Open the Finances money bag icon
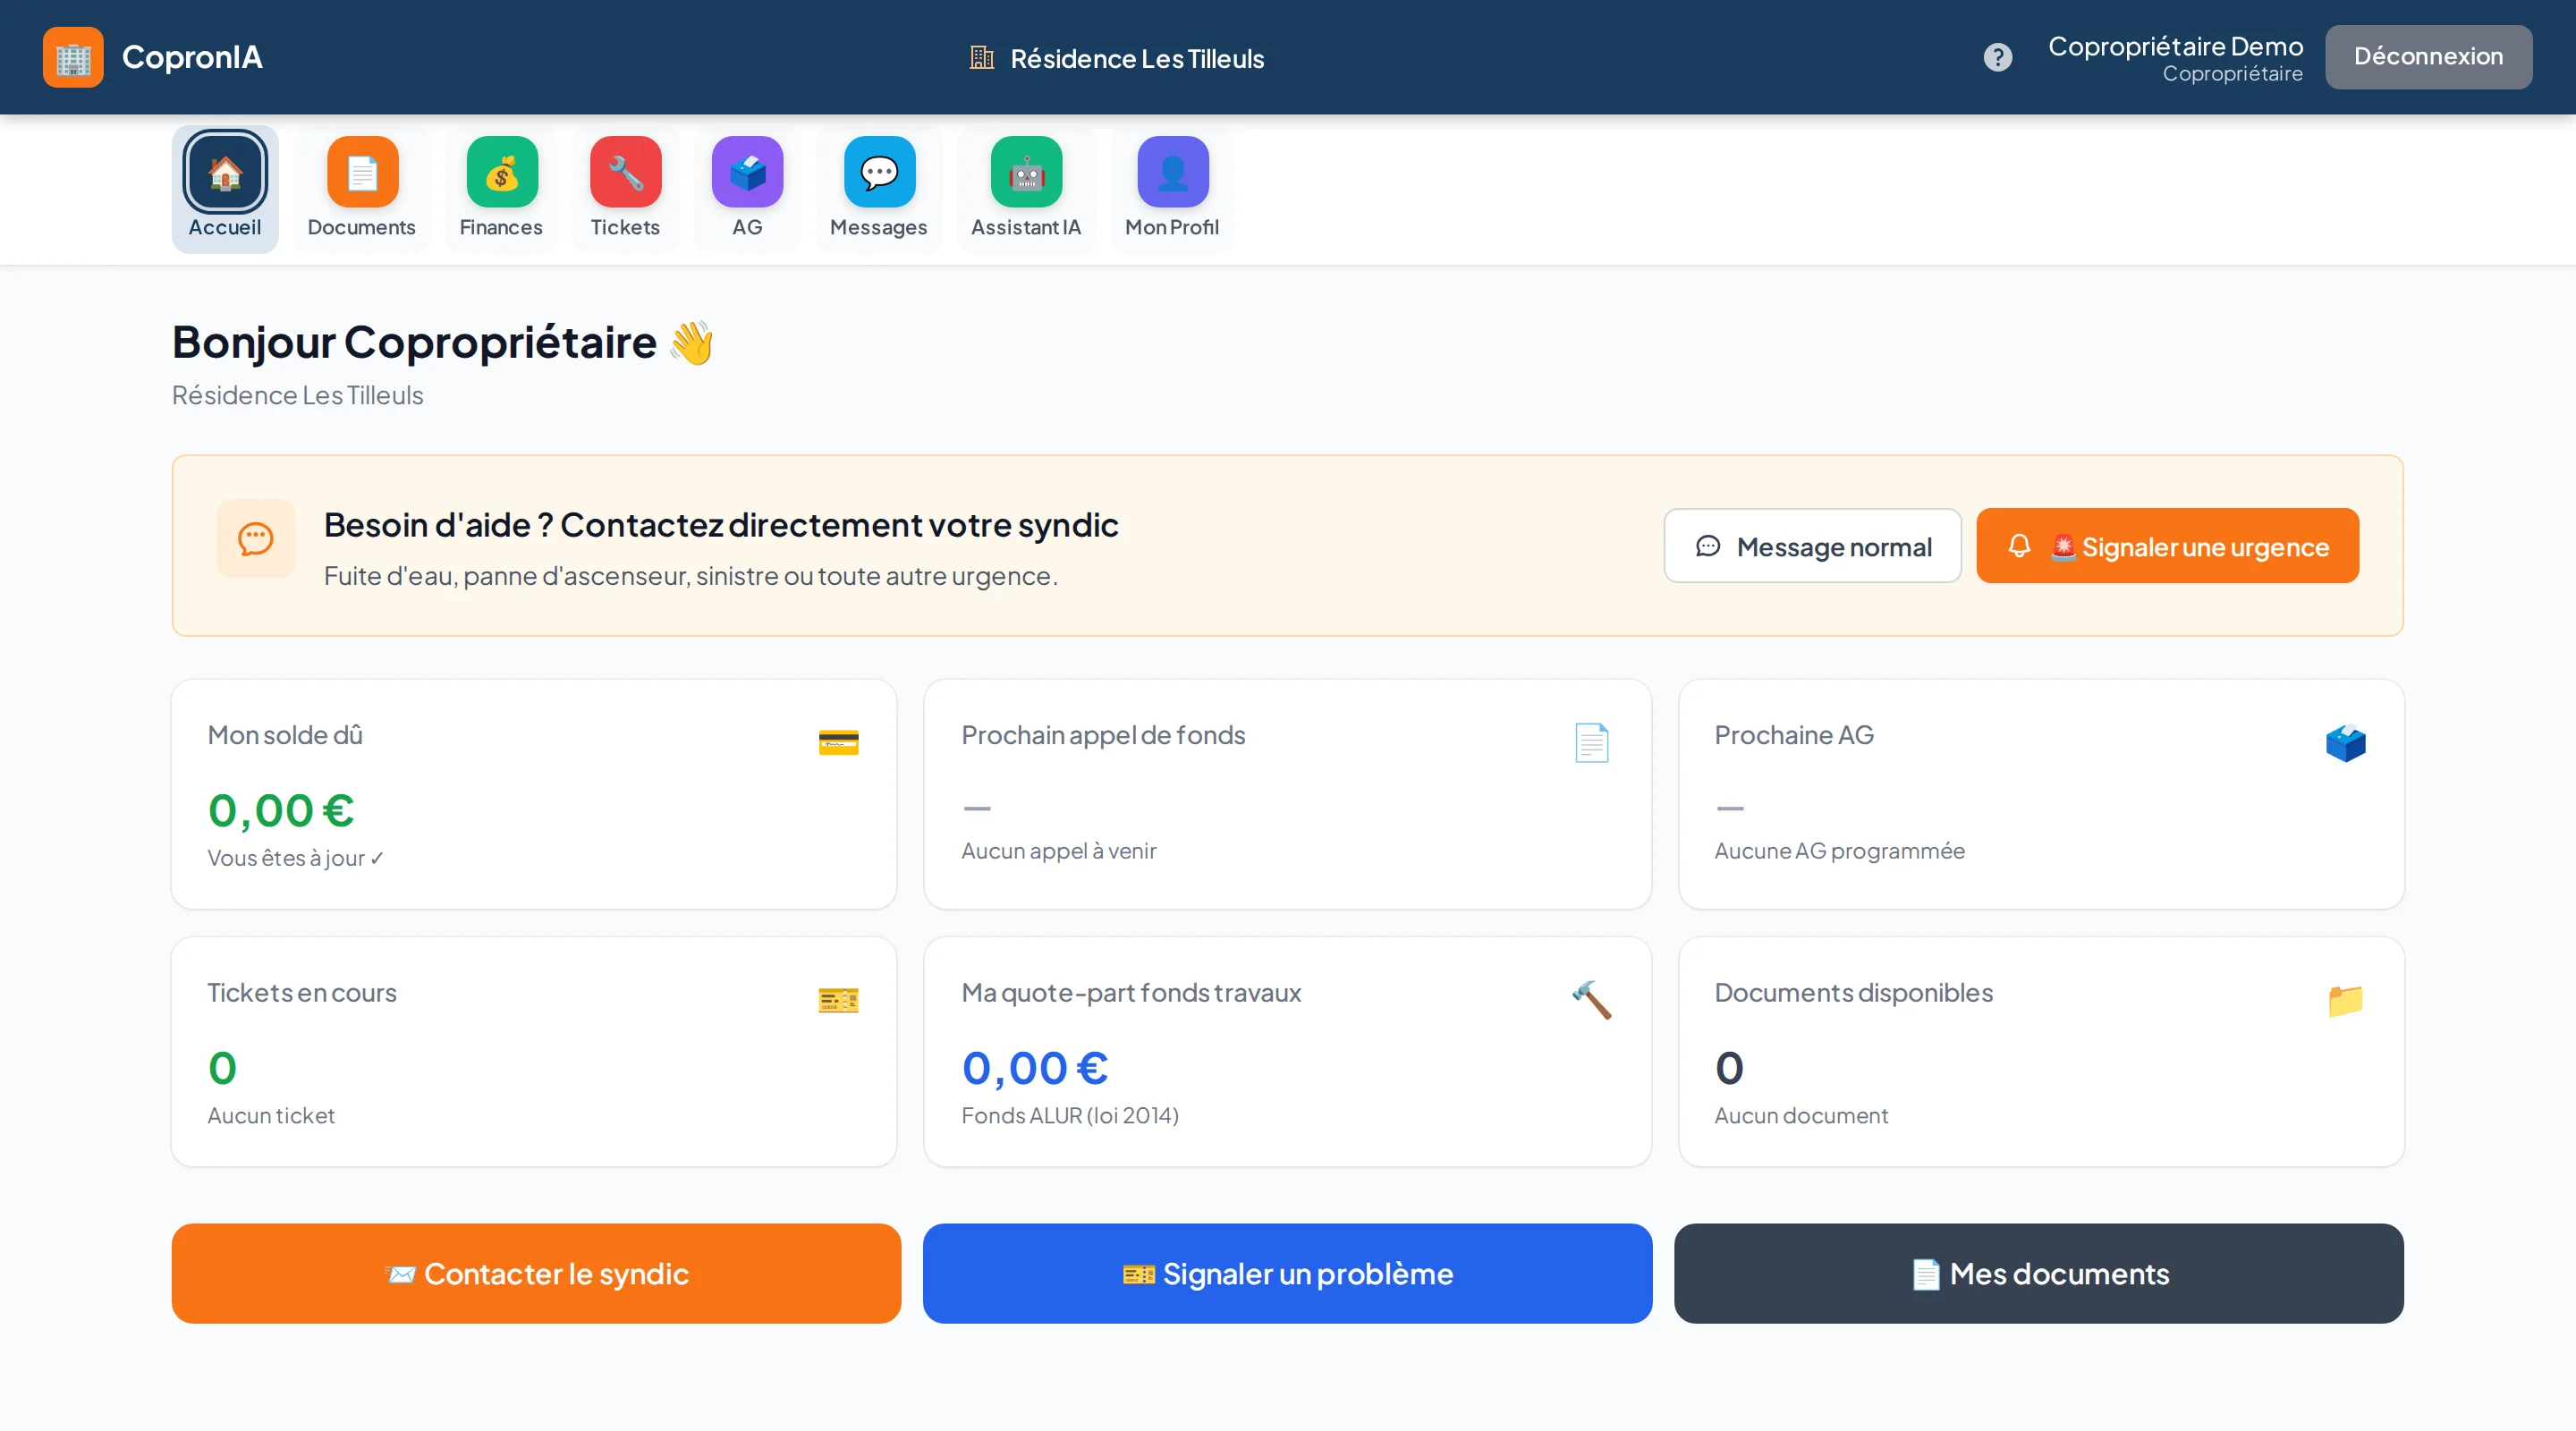Screen dimensions: 2576x1431 [502, 172]
